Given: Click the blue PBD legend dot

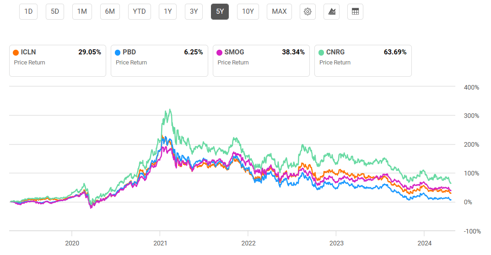Looking at the screenshot, I should [x=118, y=53].
